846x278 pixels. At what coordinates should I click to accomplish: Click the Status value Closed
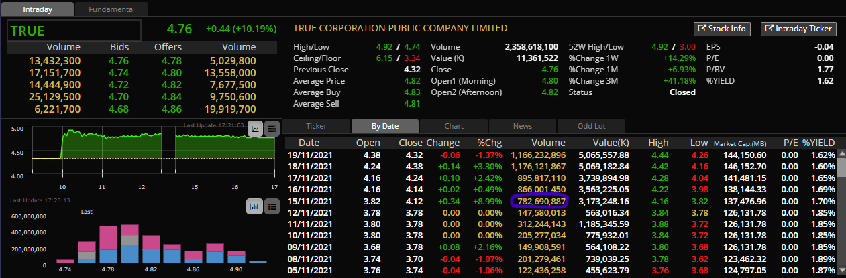coord(683,92)
